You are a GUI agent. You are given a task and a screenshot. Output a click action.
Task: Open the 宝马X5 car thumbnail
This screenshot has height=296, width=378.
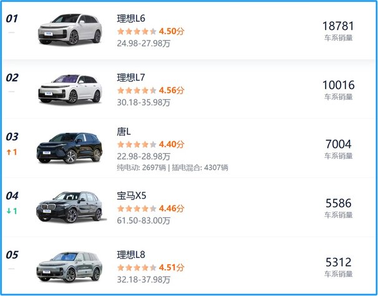click(70, 207)
